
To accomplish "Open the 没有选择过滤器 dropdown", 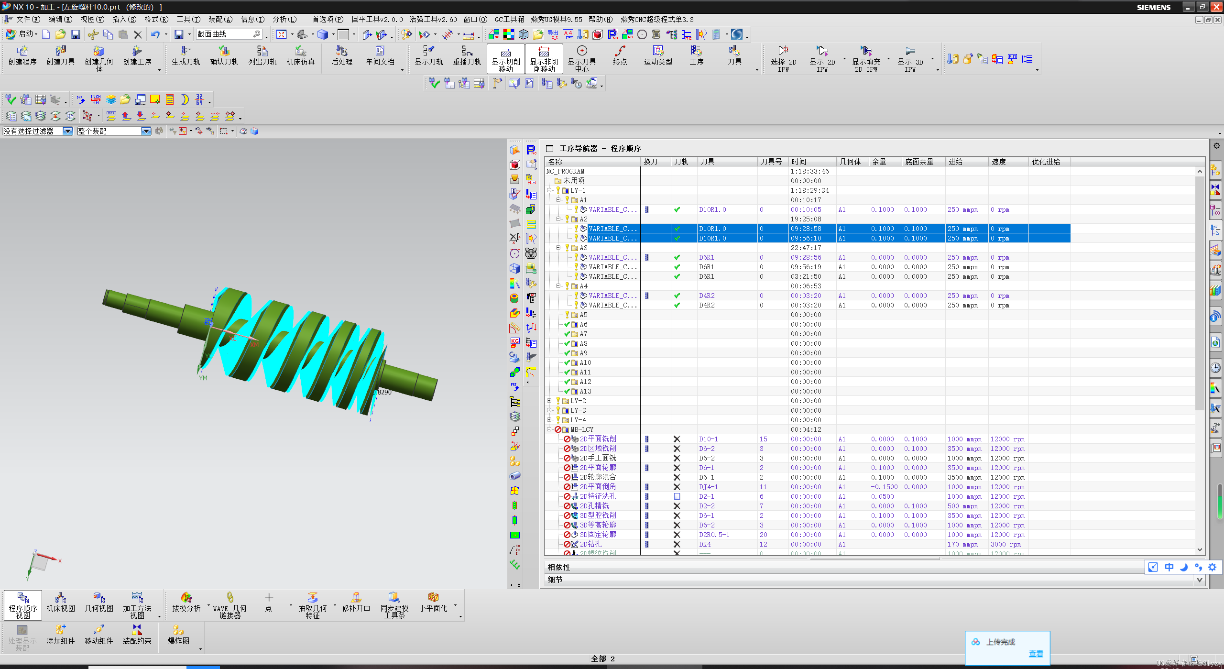I will tap(68, 131).
